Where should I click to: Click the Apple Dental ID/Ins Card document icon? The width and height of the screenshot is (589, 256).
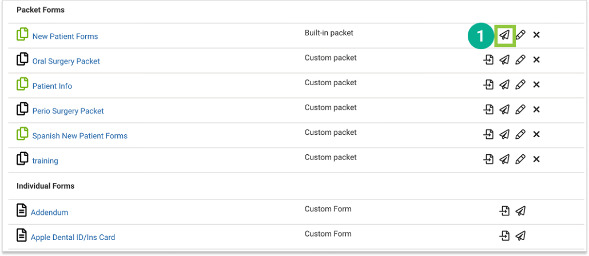(x=22, y=235)
